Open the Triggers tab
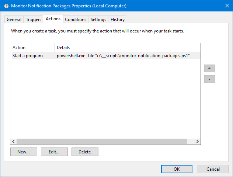Viewport: 233px width, 177px height. tap(34, 20)
